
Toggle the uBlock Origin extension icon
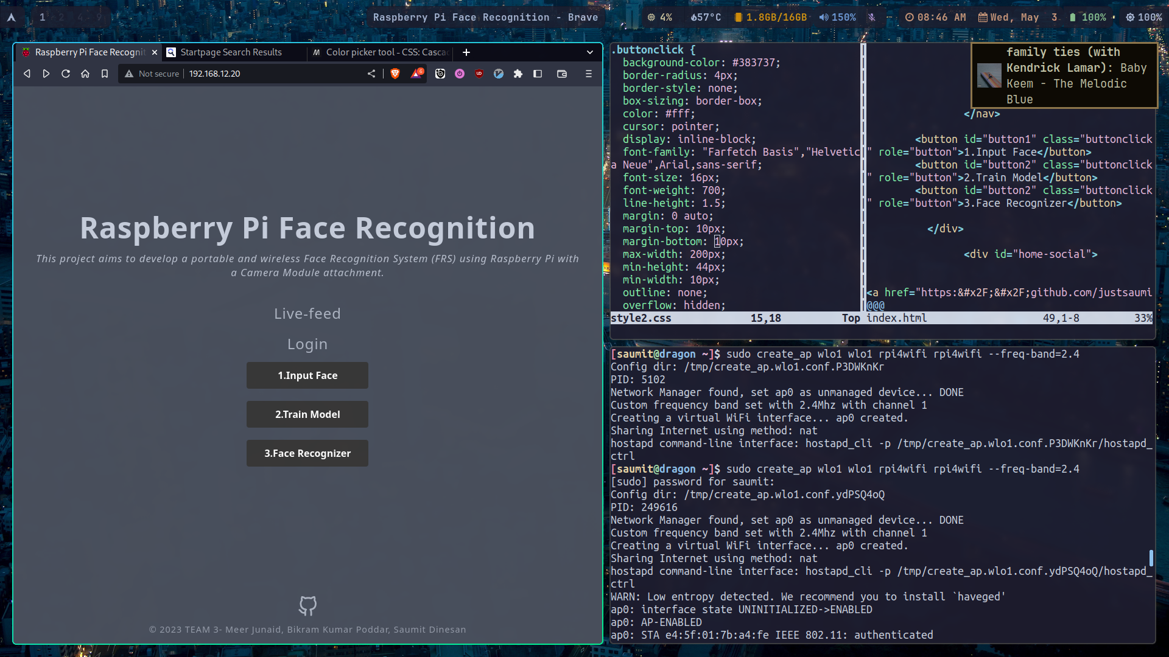pyautogui.click(x=479, y=74)
